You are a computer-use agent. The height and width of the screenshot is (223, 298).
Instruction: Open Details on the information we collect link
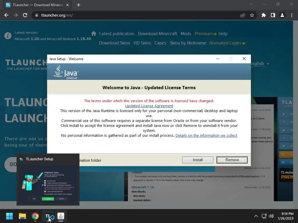click(206, 135)
